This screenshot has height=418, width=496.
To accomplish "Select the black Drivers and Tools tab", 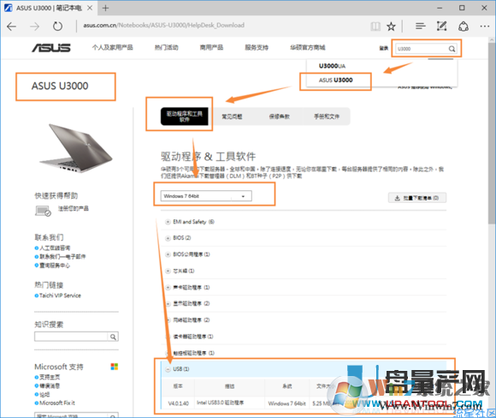I will click(x=185, y=116).
